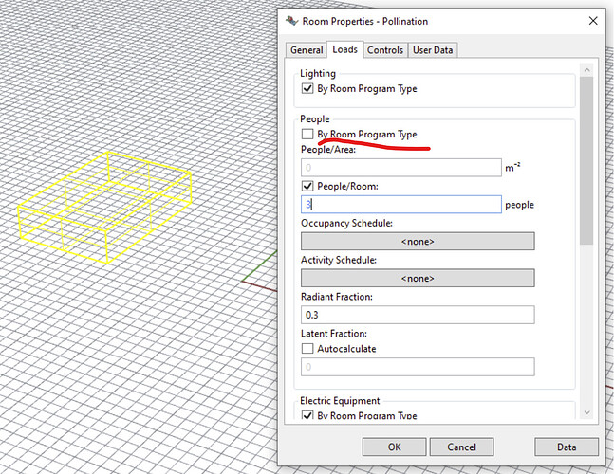The width and height of the screenshot is (614, 474).
Task: Uncheck the People/Room checkbox
Action: 307,187
